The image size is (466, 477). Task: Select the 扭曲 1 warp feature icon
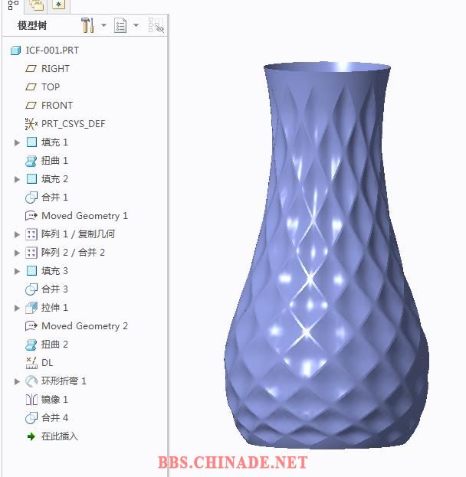31,161
